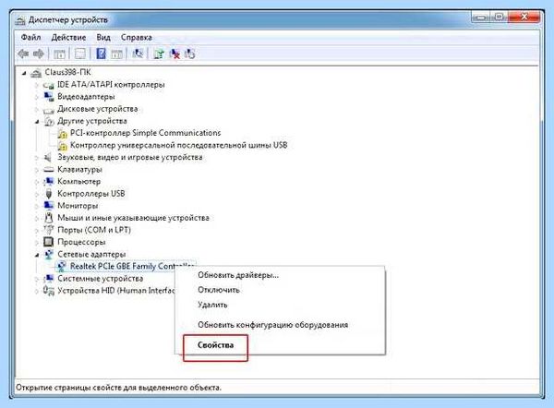Viewport: 554px width, 408px height.
Task: Scan for hardware changes toolbar icon
Action: [138, 54]
